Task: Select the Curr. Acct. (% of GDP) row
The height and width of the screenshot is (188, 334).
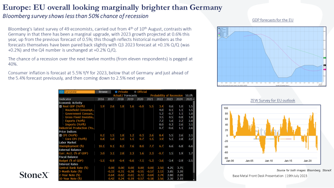Action: [126, 153]
